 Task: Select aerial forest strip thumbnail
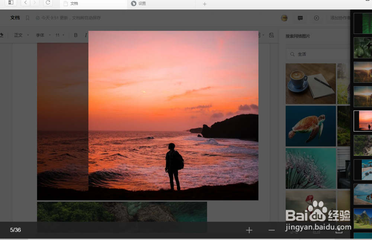(363, 145)
